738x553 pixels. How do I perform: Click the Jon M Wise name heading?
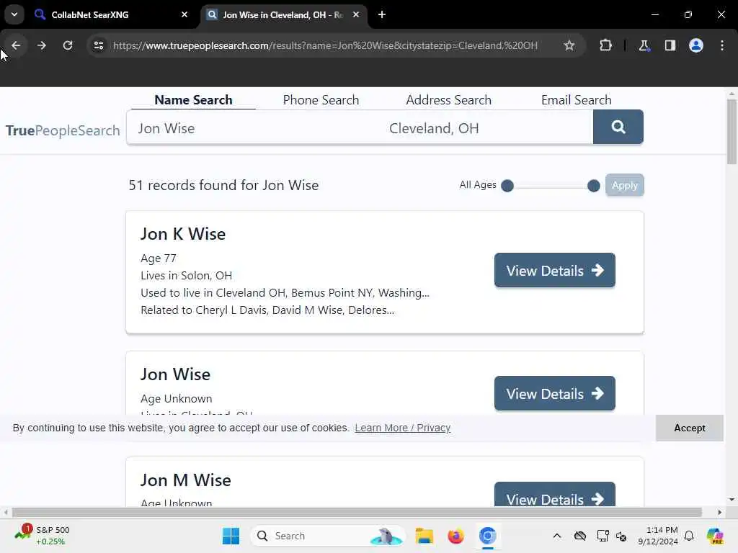[185, 480]
